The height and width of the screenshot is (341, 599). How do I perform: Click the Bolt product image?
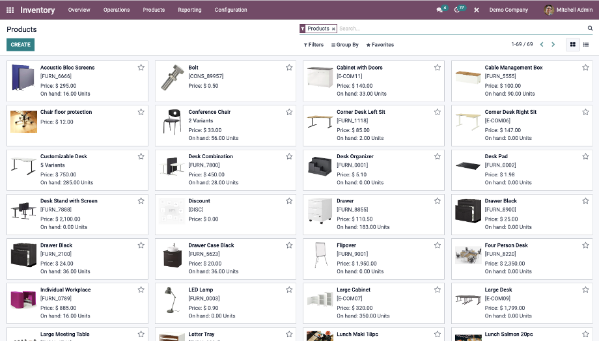tap(172, 77)
